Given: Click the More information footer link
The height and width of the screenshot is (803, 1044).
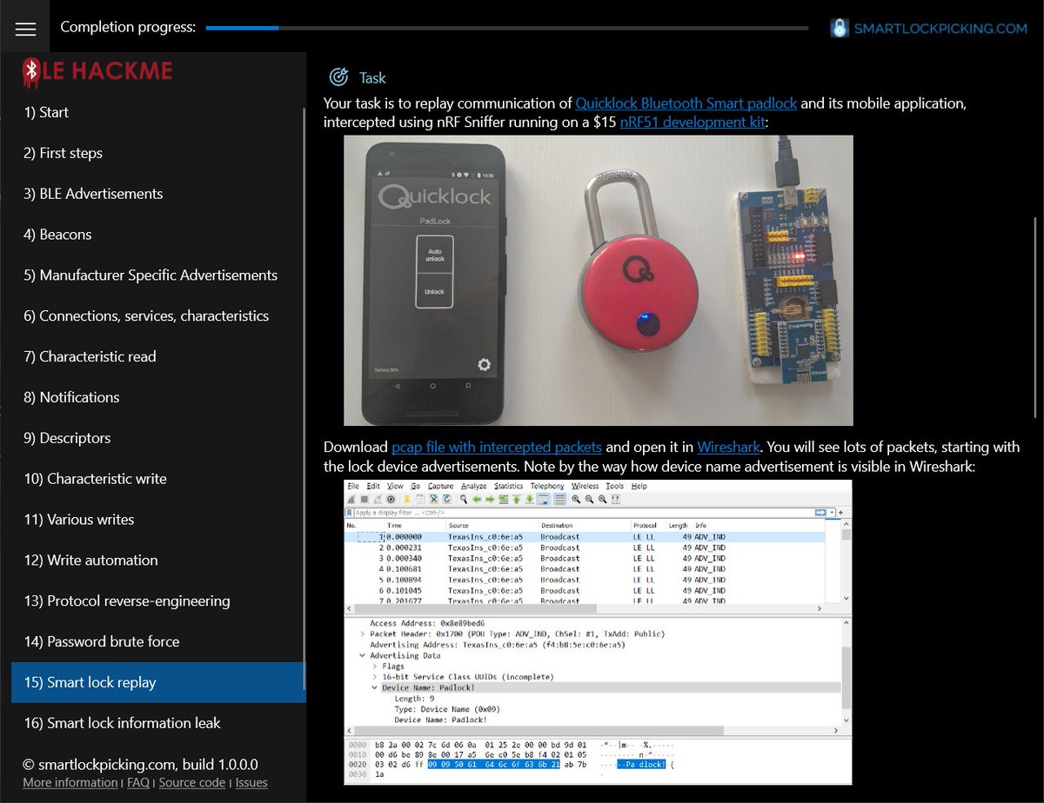Looking at the screenshot, I should tap(70, 782).
